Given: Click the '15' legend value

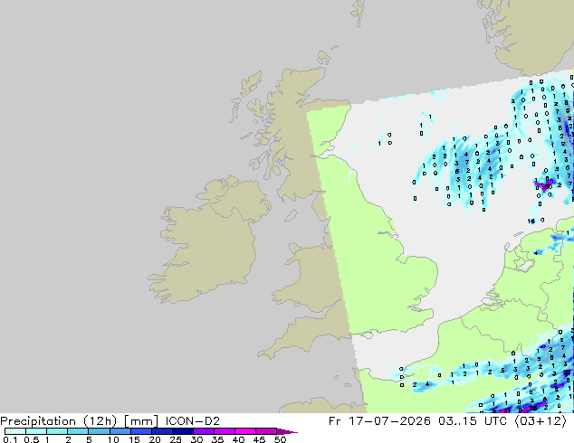Looking at the screenshot, I should (x=134, y=439).
